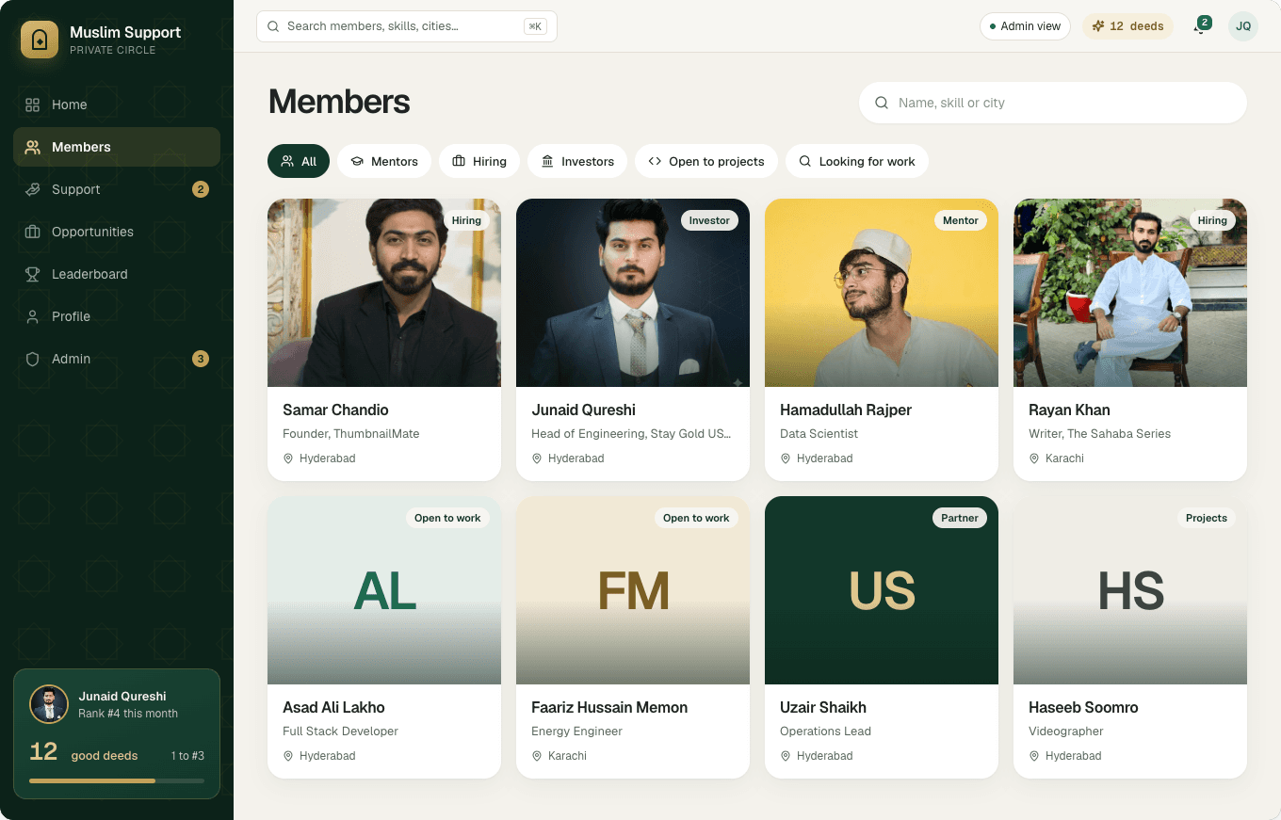Click Junaid Qureshi's avatar in sidebar card
Screen dimensions: 1281x820
(49, 704)
